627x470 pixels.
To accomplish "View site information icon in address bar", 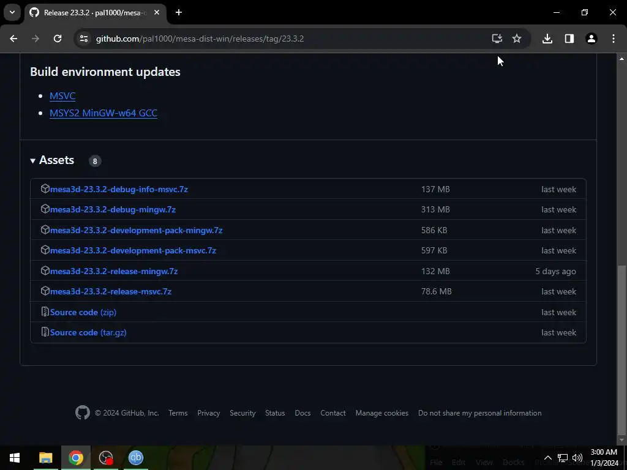I will [x=84, y=39].
